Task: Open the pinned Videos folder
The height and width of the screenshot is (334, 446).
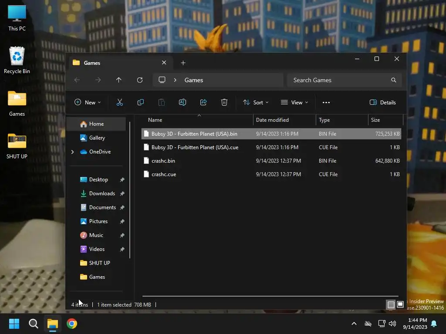Action: coord(96,249)
